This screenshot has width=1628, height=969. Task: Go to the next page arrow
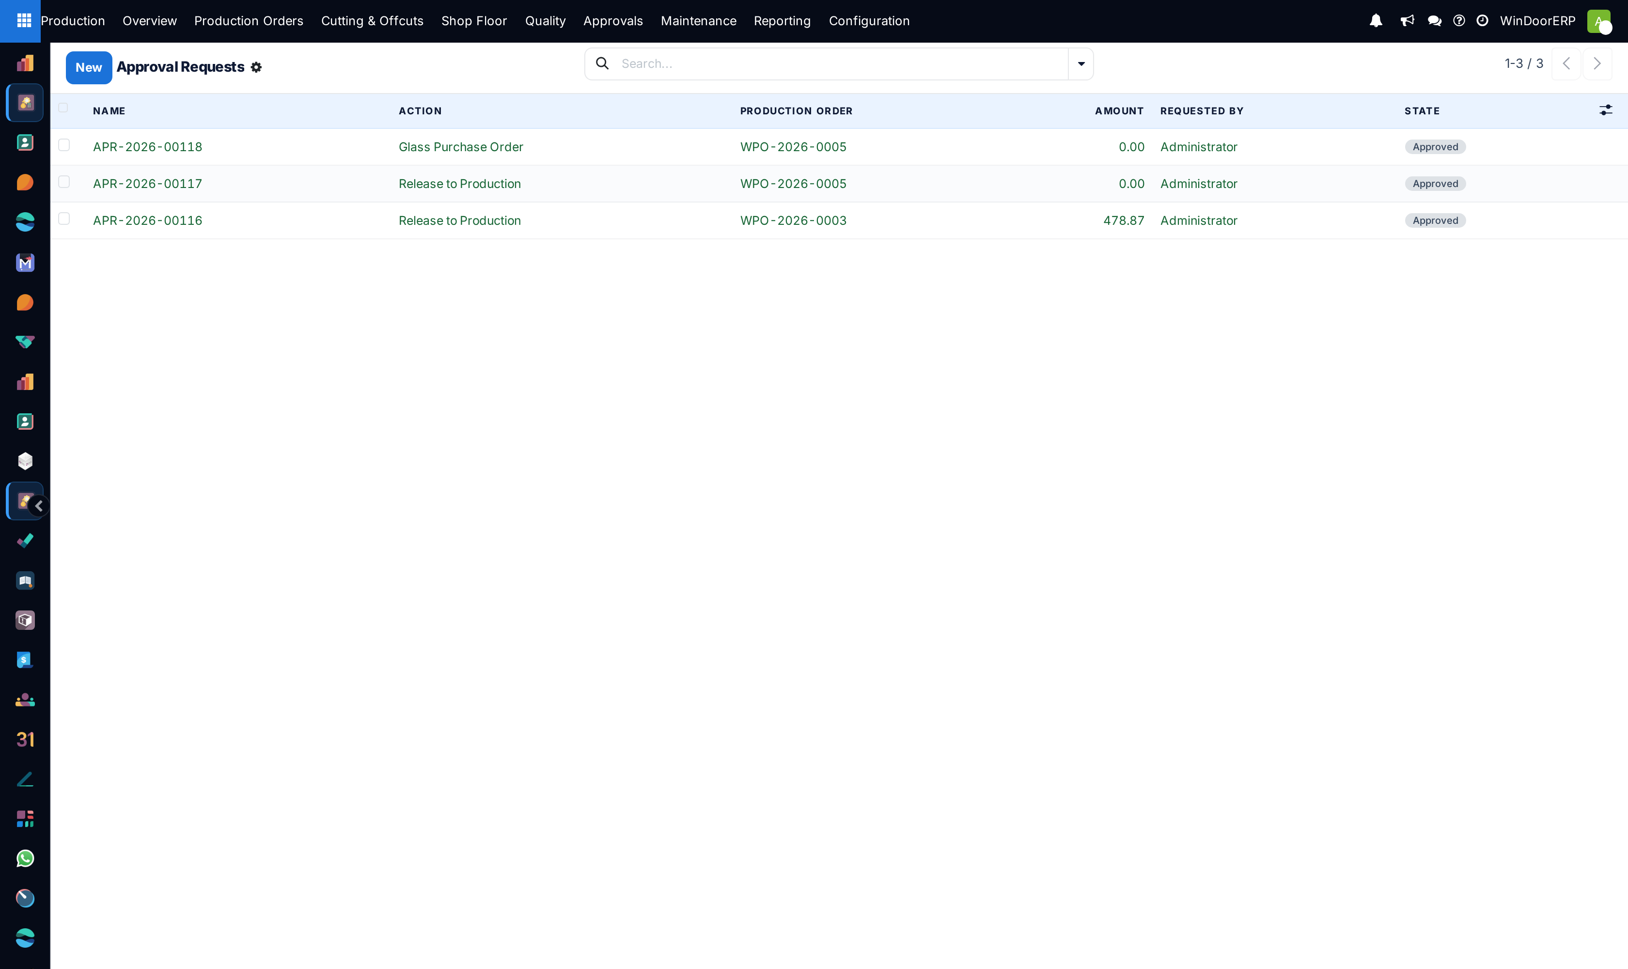coord(1597,64)
